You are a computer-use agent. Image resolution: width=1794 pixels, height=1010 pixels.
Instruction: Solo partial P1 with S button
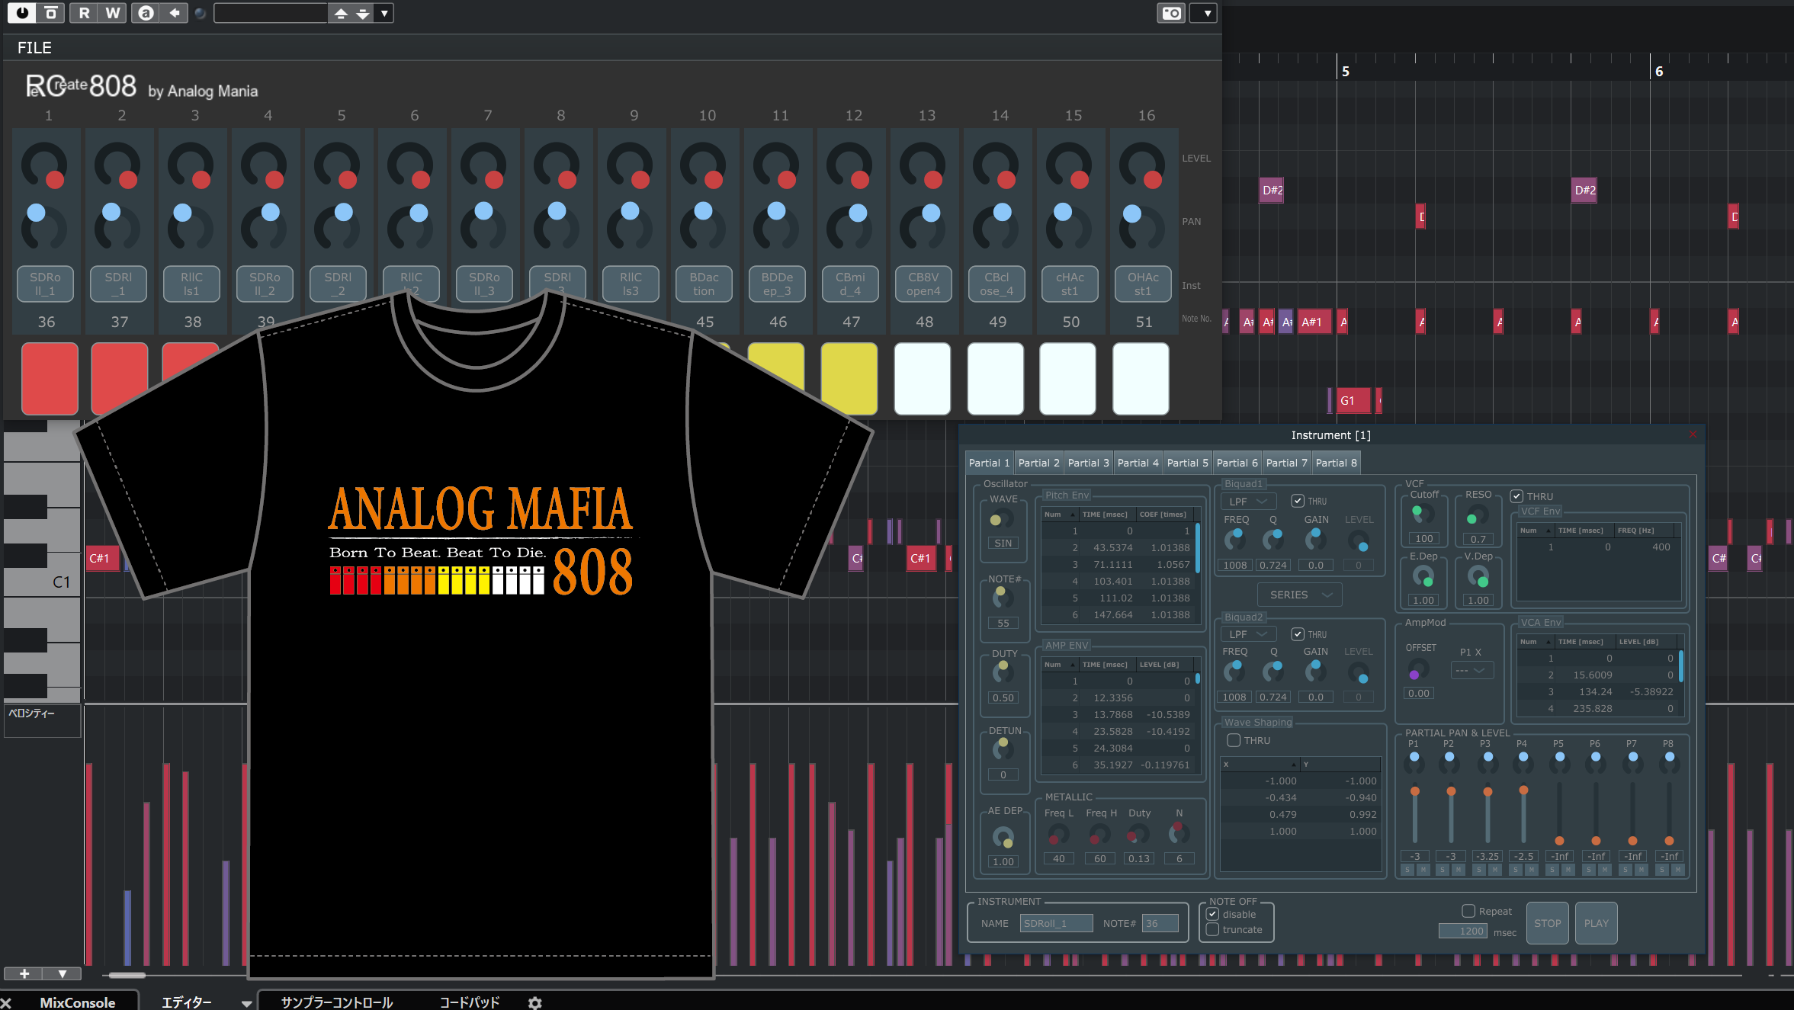(x=1407, y=870)
